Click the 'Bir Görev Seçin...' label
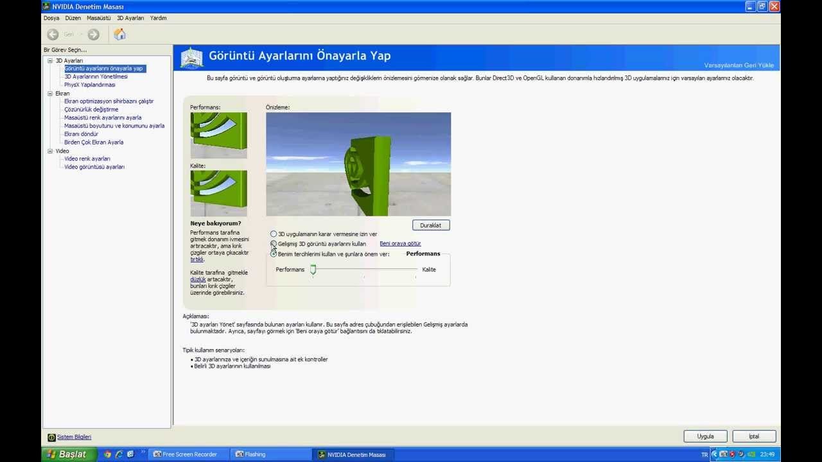 65,50
